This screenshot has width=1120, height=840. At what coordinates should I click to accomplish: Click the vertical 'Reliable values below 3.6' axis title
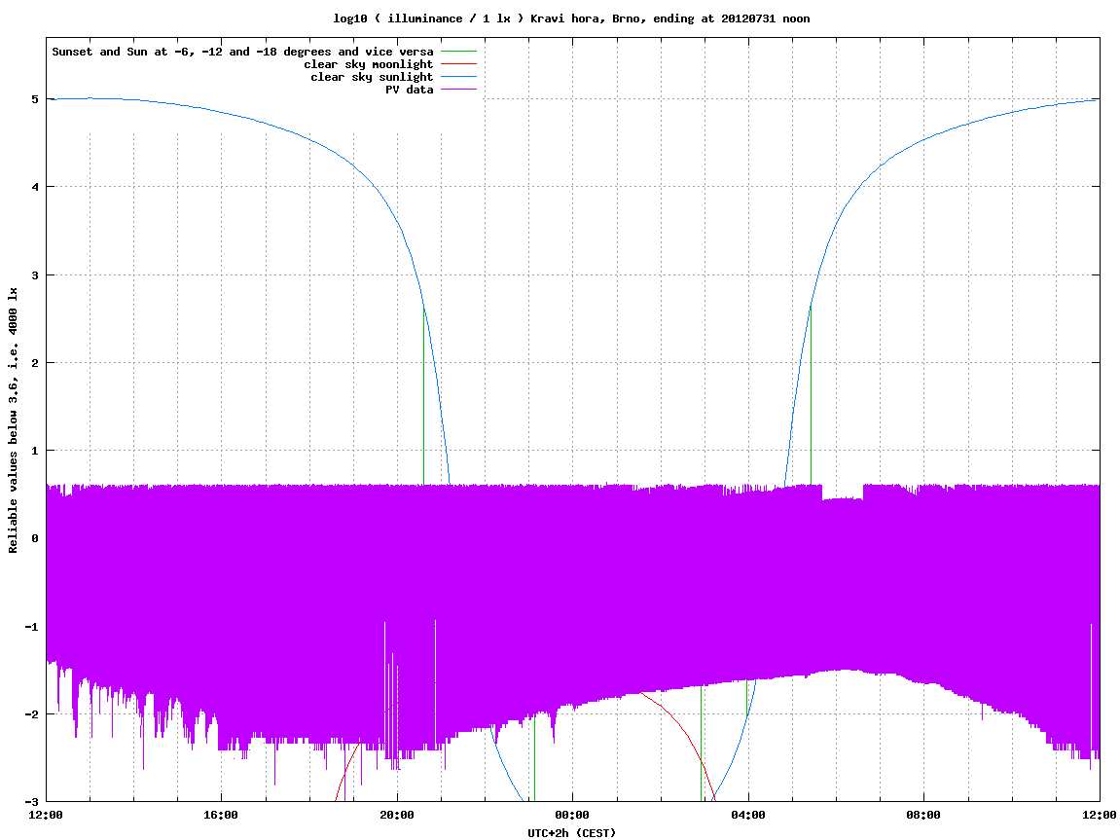[x=13, y=420]
